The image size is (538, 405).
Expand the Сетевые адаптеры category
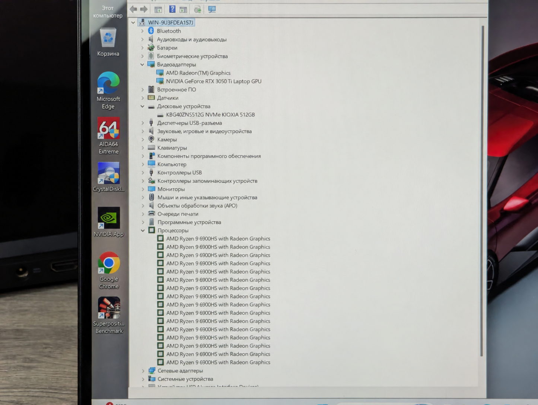(143, 371)
